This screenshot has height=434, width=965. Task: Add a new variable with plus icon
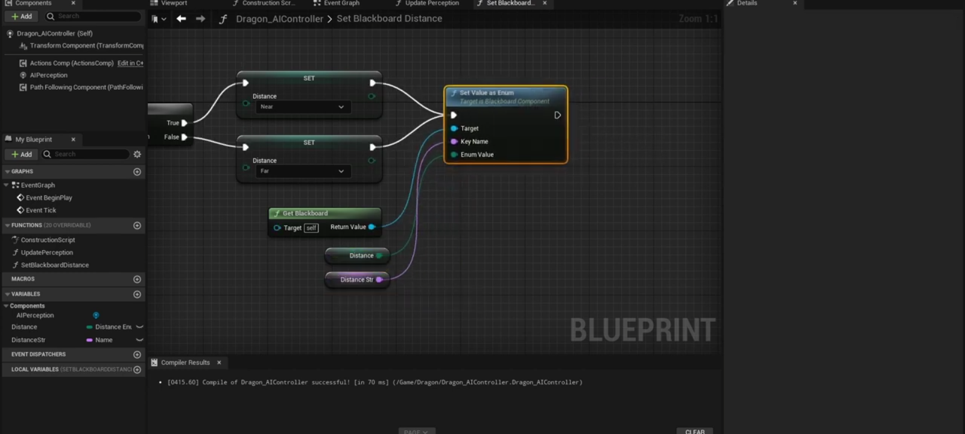click(x=137, y=294)
